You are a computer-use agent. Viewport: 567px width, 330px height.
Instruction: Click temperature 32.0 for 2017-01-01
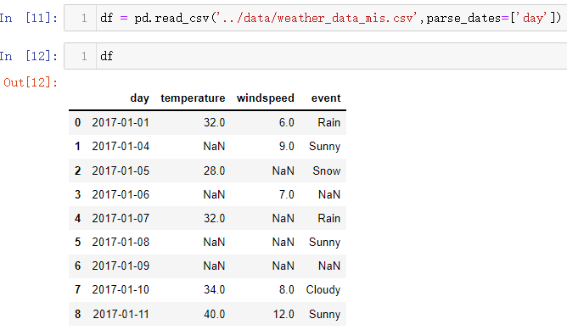tap(214, 122)
